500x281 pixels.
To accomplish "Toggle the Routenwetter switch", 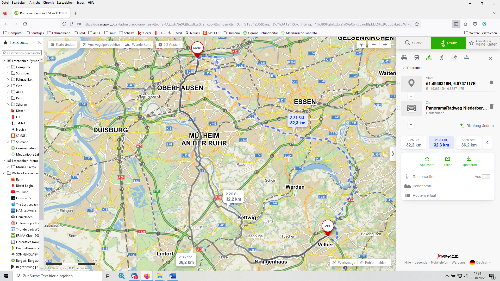I will 486,176.
